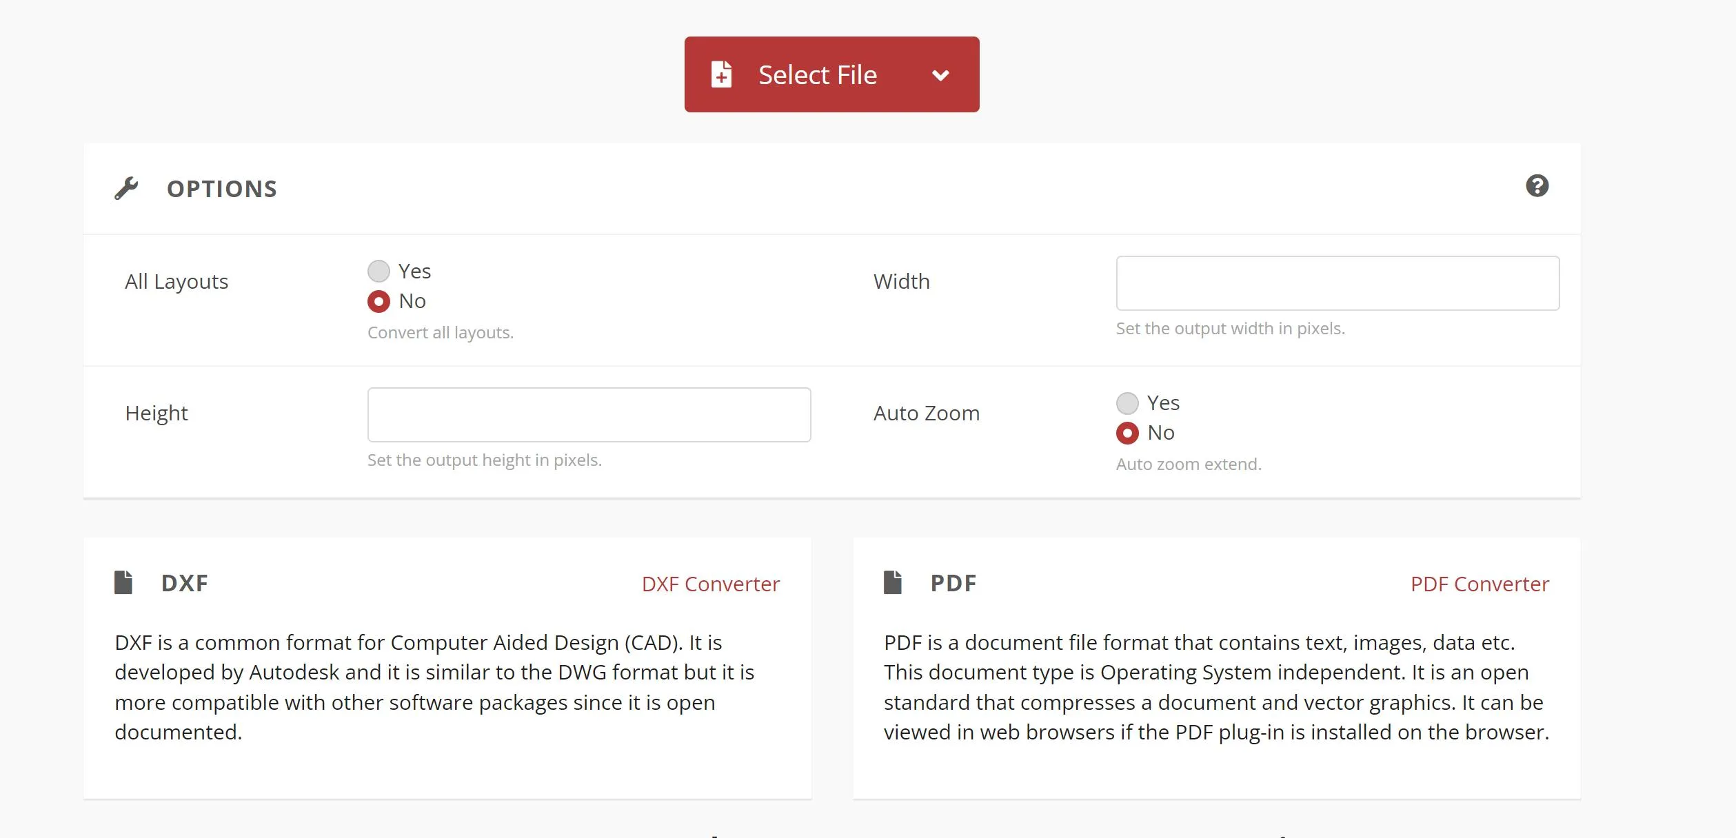Expand the Select File format dropdown arrow
This screenshot has width=1736, height=838.
pyautogui.click(x=941, y=74)
